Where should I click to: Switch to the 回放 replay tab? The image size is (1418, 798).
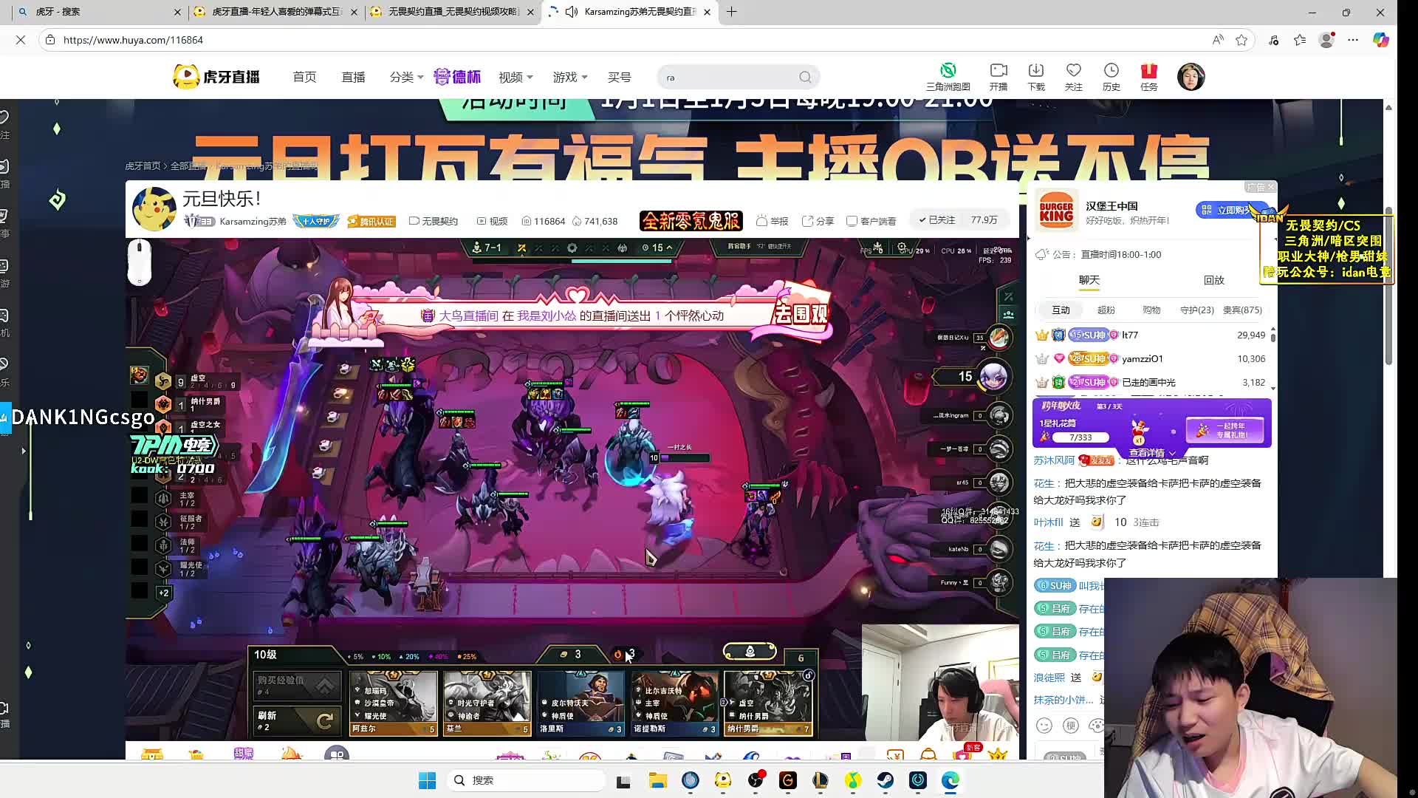1213,280
